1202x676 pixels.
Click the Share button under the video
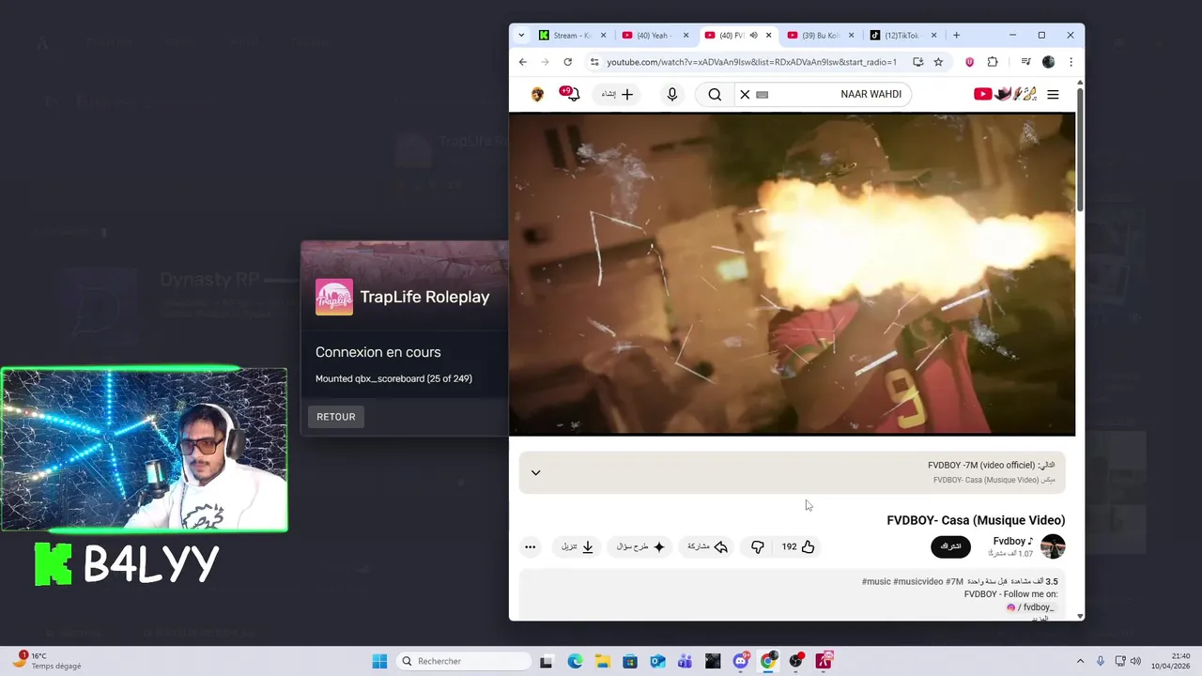707,546
